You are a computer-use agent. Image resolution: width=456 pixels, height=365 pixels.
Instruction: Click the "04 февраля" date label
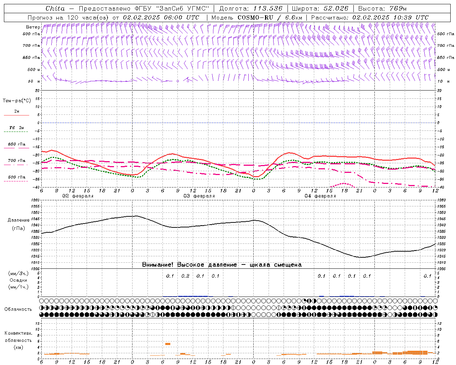click(320, 196)
